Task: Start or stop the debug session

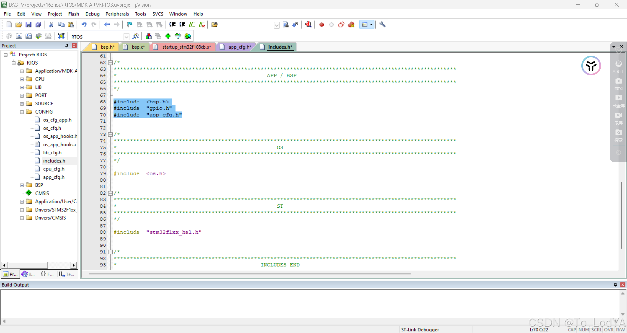Action: pyautogui.click(x=308, y=24)
